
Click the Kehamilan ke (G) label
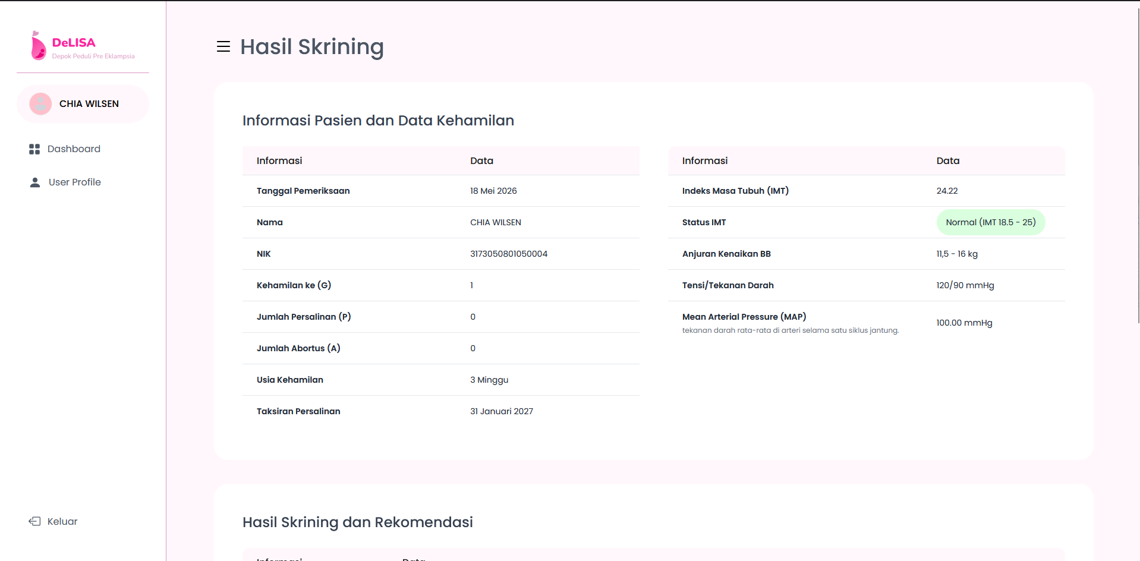(x=294, y=285)
